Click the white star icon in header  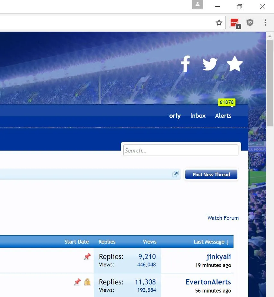[234, 64]
